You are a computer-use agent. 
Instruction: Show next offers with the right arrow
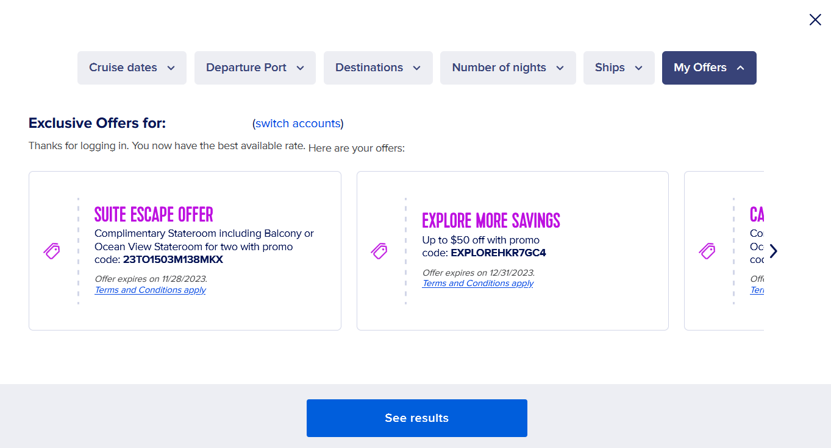[773, 251]
